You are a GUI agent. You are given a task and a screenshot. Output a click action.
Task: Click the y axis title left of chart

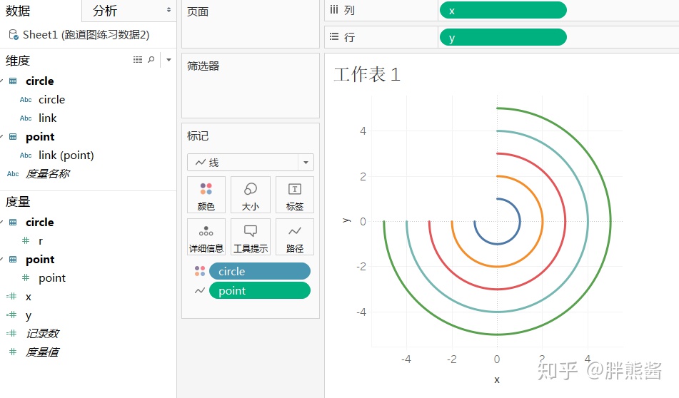pyautogui.click(x=346, y=220)
